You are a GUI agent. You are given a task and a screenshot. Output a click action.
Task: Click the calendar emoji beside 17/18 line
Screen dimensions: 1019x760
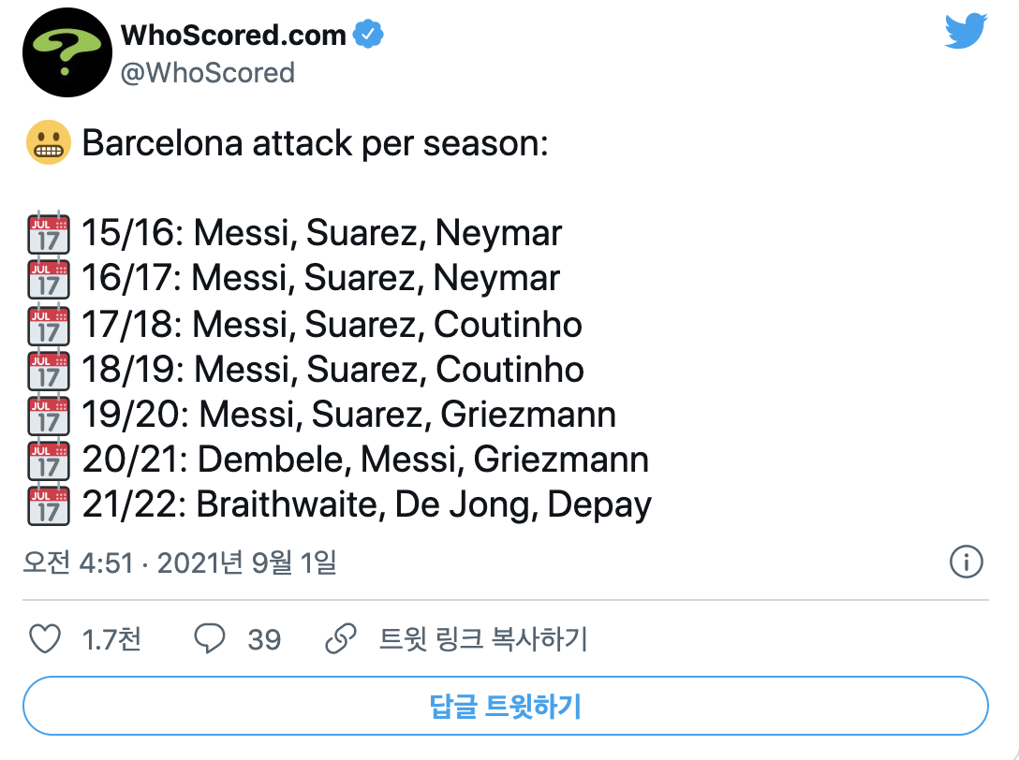tap(49, 324)
